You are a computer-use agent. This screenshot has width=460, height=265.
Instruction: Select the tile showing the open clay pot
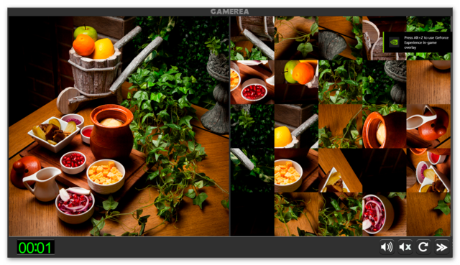[x=385, y=126]
